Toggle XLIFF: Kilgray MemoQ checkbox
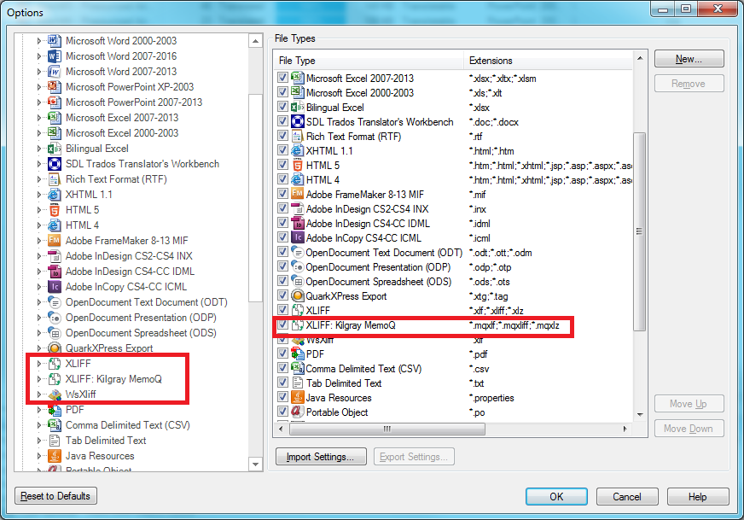Image resolution: width=744 pixels, height=520 pixels. pyautogui.click(x=282, y=324)
